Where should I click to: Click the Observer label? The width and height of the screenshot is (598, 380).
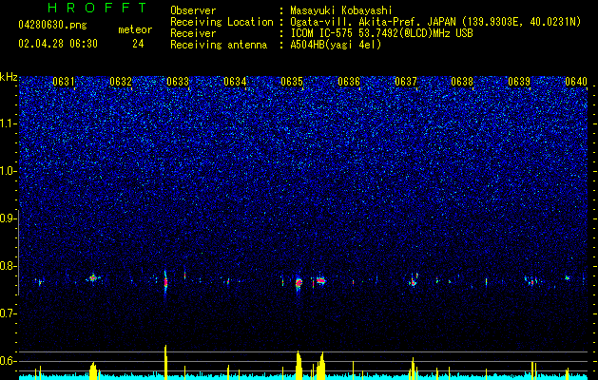[x=193, y=10]
